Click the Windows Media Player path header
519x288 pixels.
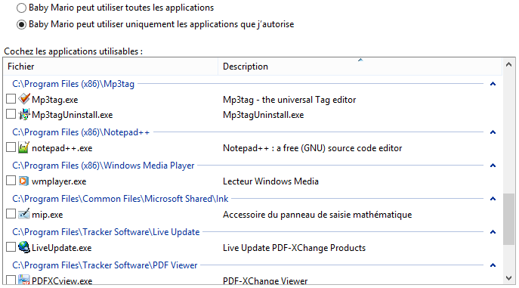point(103,166)
